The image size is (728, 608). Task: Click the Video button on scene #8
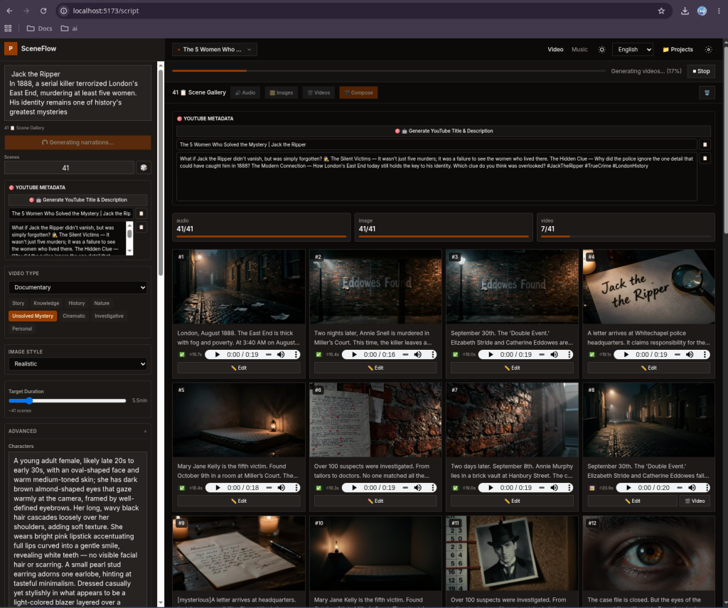tap(695, 501)
